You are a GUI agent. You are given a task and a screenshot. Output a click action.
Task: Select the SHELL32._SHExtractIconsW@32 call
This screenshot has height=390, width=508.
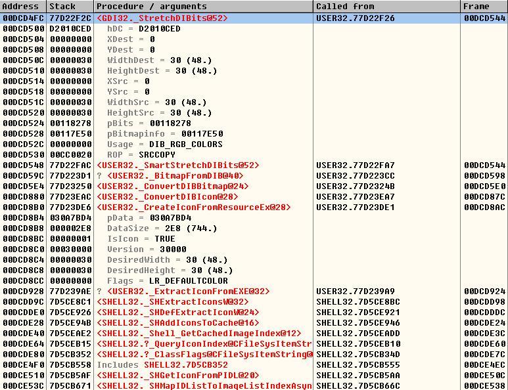[x=173, y=301]
